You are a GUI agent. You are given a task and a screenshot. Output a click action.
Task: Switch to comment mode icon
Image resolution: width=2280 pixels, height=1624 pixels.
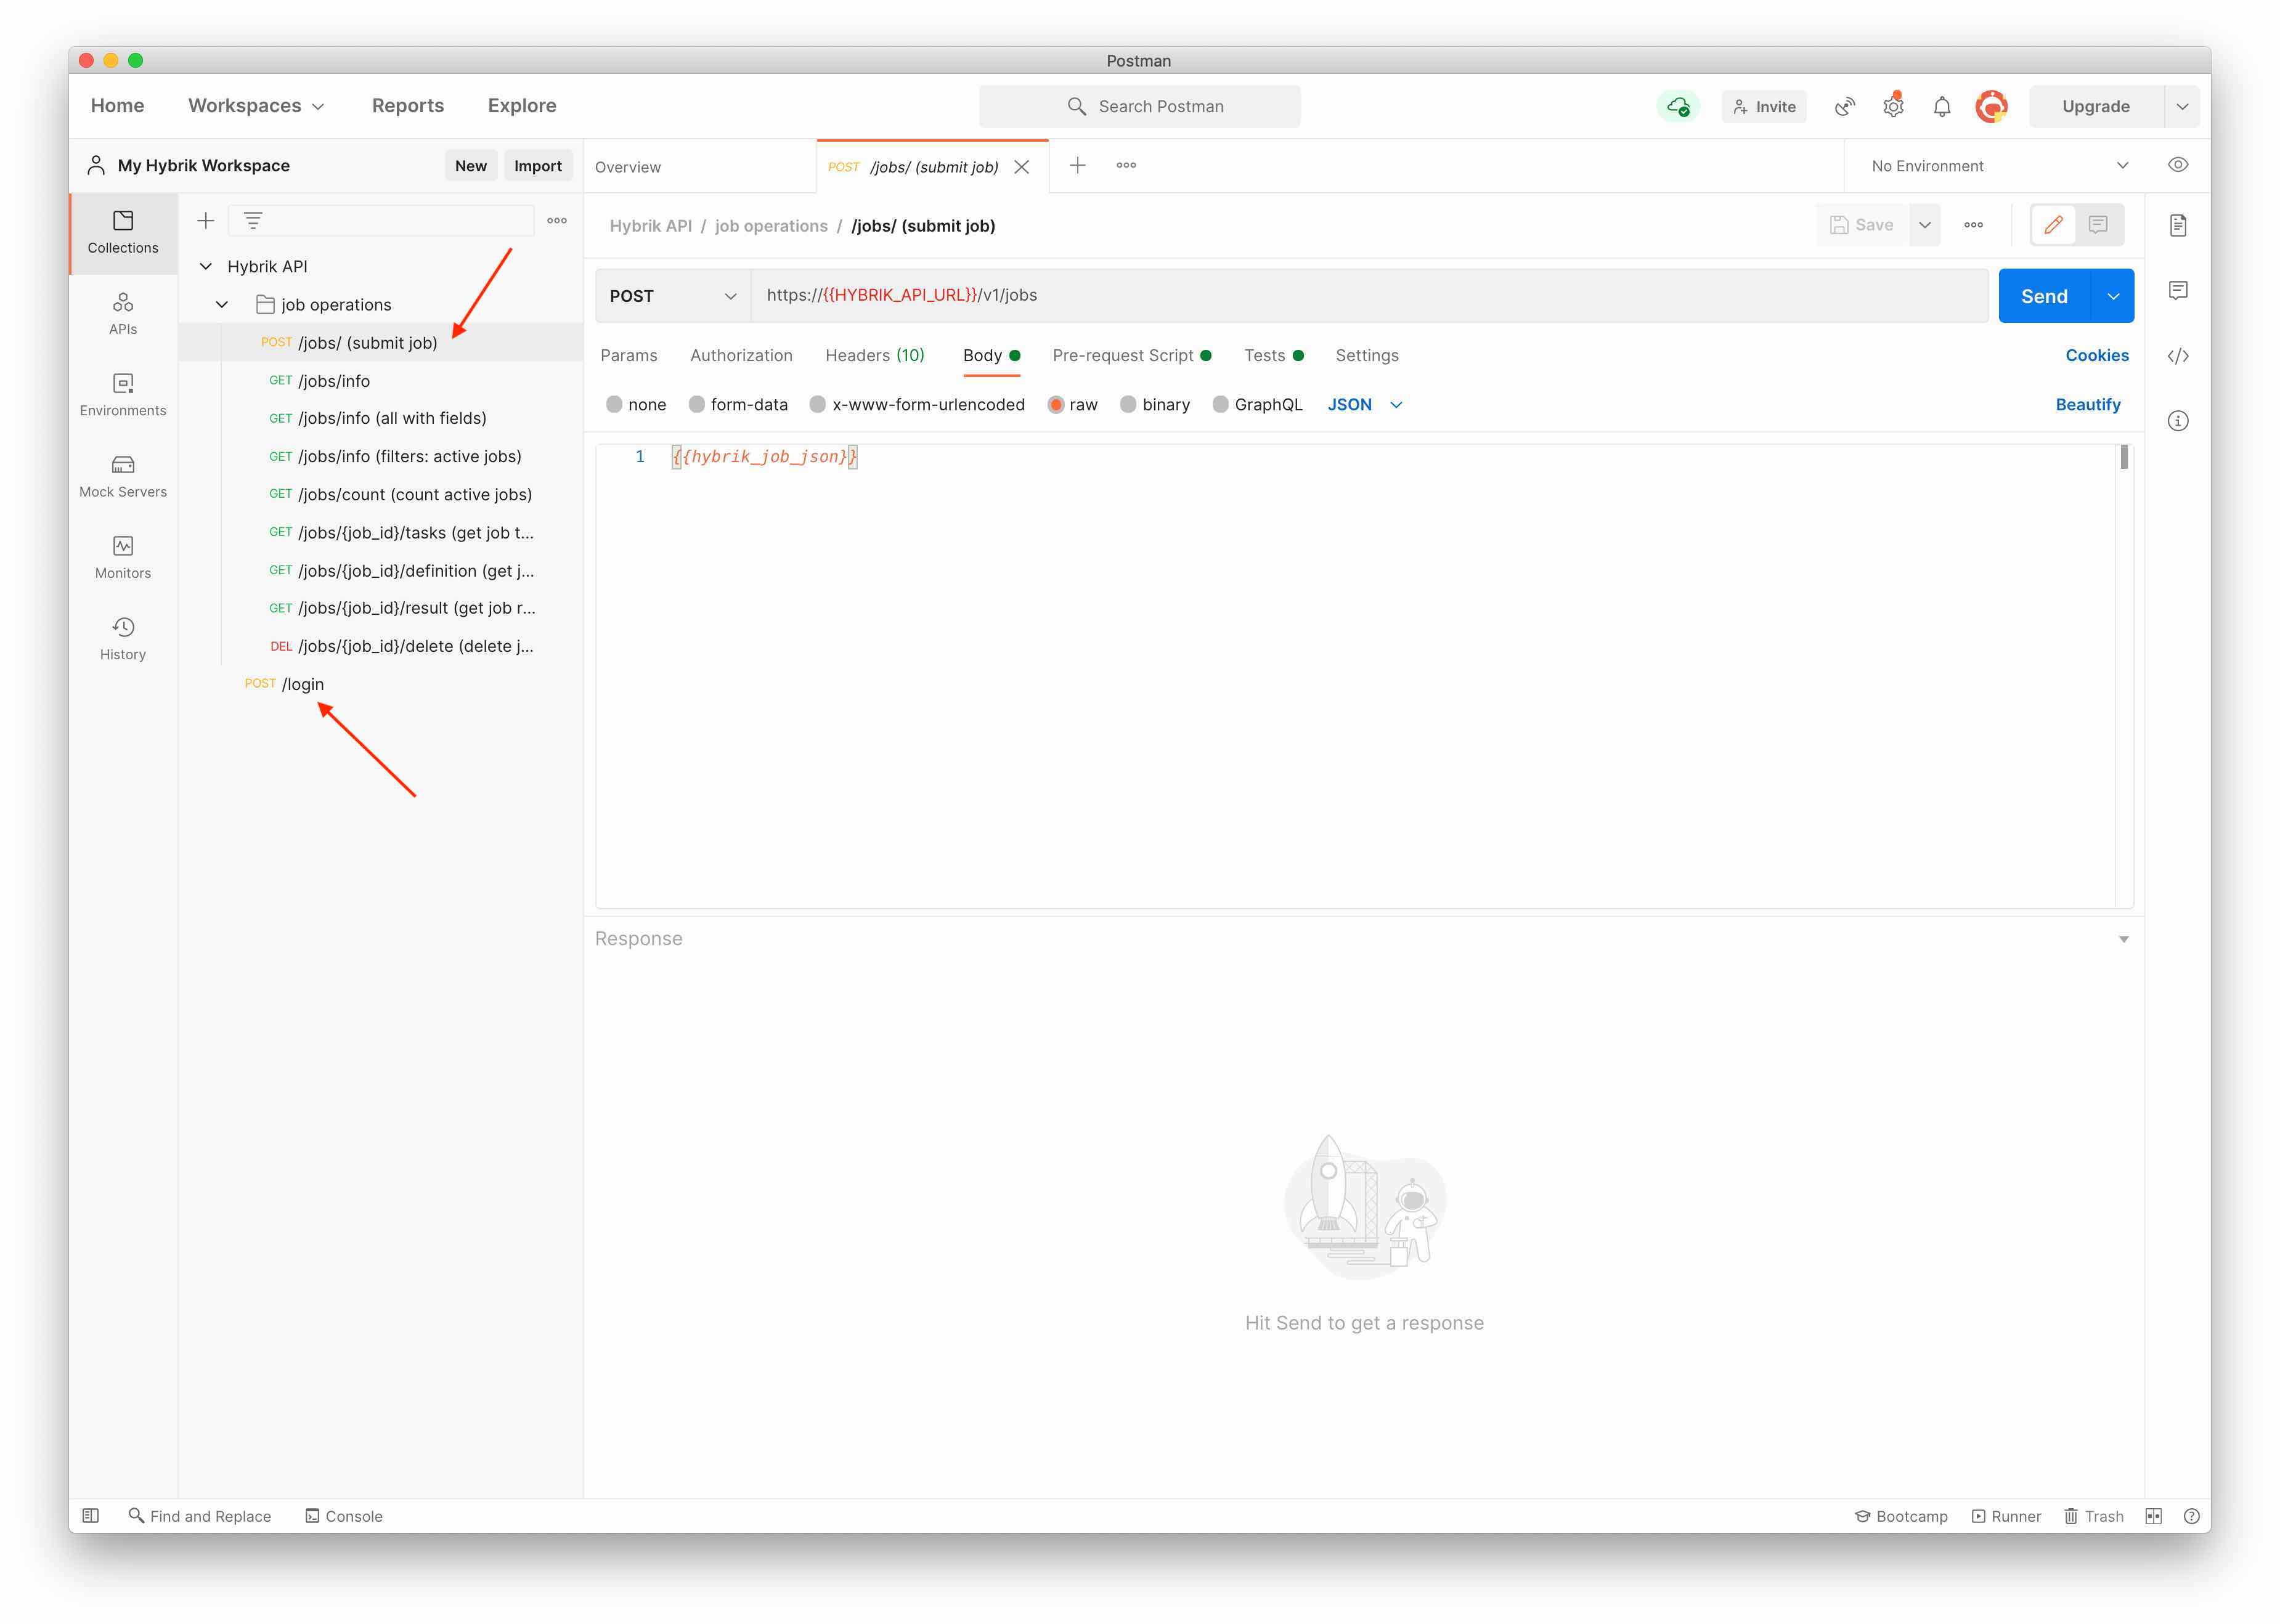point(2098,225)
